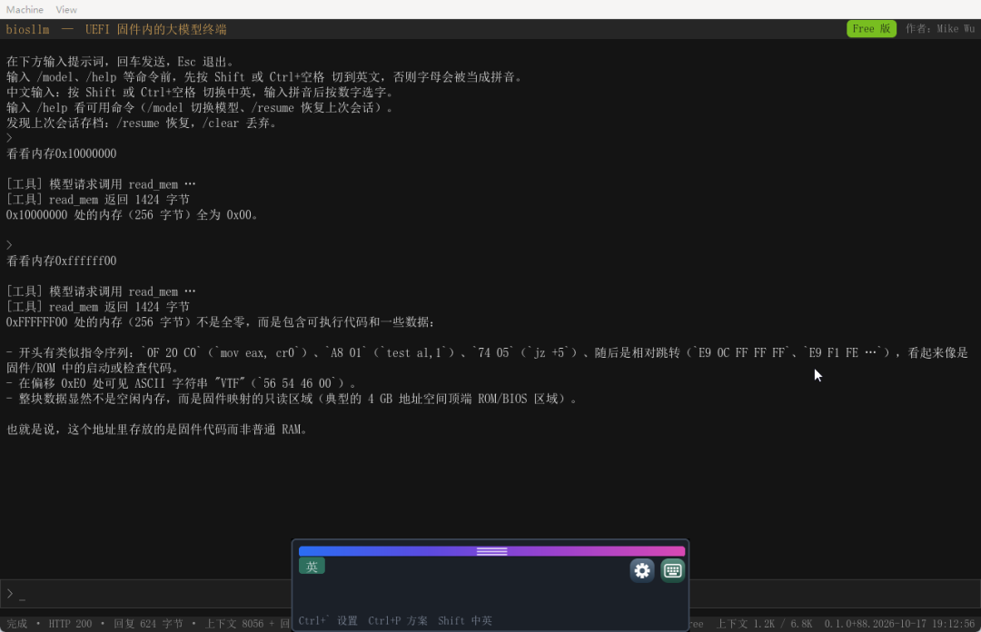This screenshot has width=981, height=632.
Task: Click the 'biosllm' title in the header
Action: click(27, 29)
